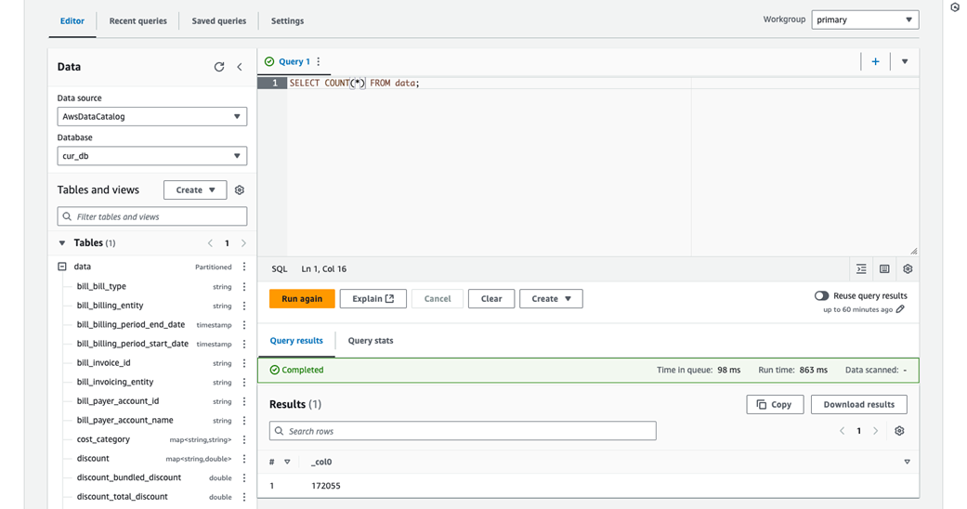Click Download results button
This screenshot has height=509, width=967.
pyautogui.click(x=859, y=405)
